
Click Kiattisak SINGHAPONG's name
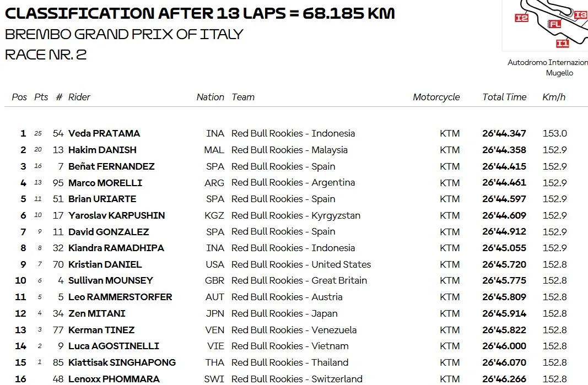122,362
